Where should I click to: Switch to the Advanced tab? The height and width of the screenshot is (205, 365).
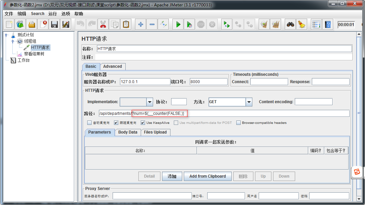click(x=113, y=66)
